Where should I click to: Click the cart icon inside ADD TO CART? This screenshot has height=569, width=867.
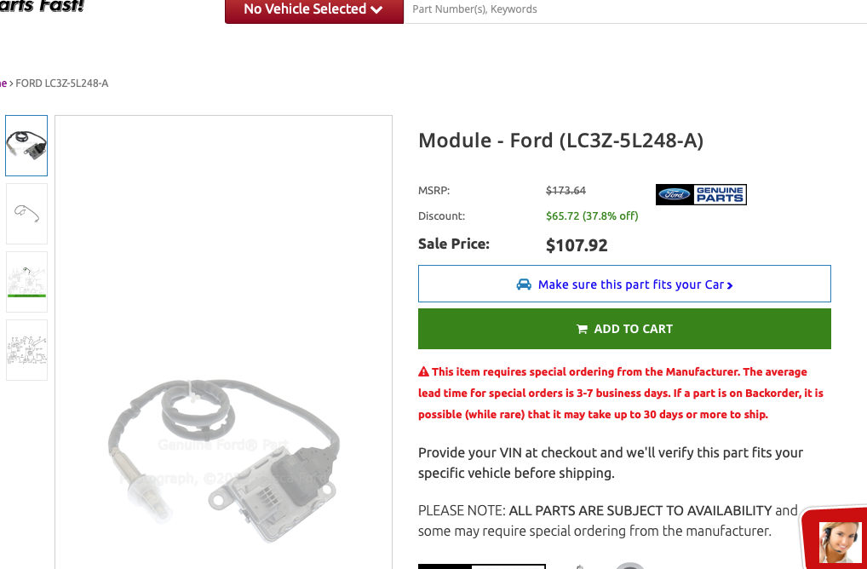click(x=583, y=328)
